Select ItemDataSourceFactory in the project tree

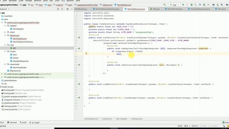point(21,42)
